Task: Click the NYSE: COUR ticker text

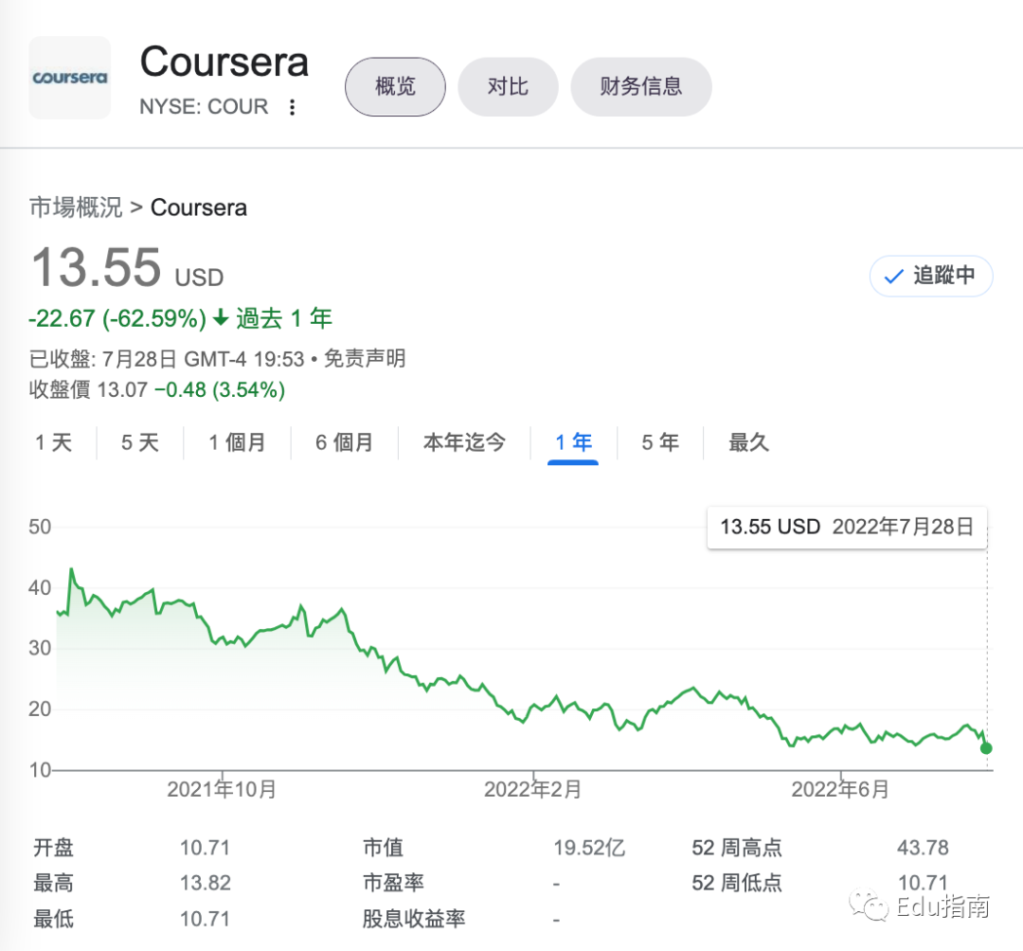Action: (x=205, y=107)
